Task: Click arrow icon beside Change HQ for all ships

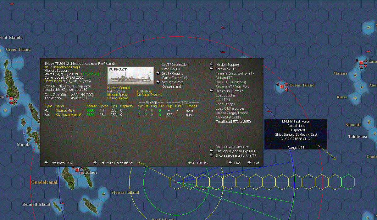Action: point(212,151)
